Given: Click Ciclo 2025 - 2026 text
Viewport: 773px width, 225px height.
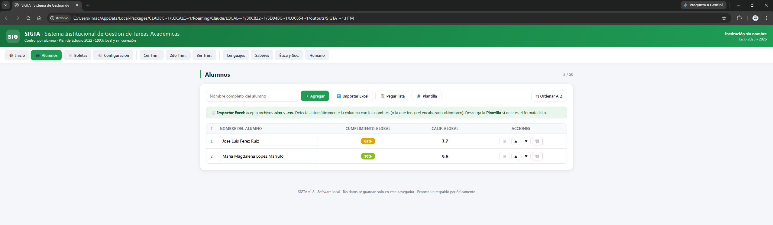Looking at the screenshot, I should click(752, 39).
